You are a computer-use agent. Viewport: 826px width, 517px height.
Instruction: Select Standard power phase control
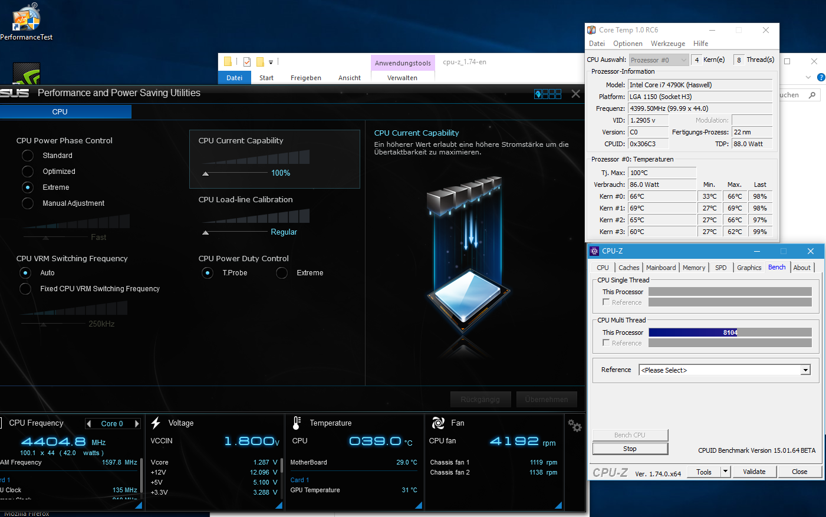pos(28,156)
